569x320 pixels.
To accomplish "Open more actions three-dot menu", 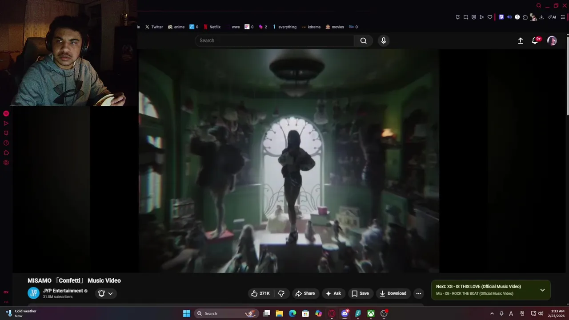I will [x=418, y=293].
